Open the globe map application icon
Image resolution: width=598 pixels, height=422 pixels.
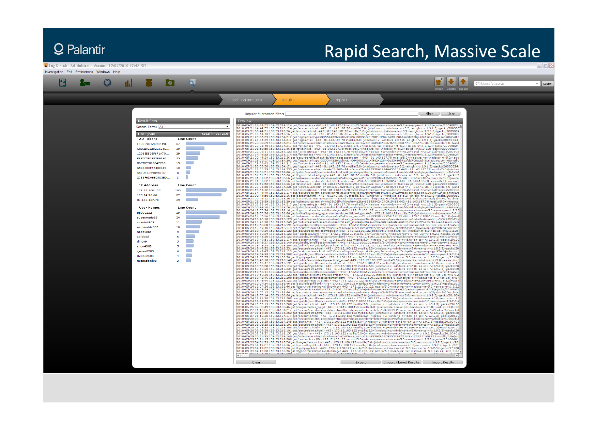[x=107, y=83]
